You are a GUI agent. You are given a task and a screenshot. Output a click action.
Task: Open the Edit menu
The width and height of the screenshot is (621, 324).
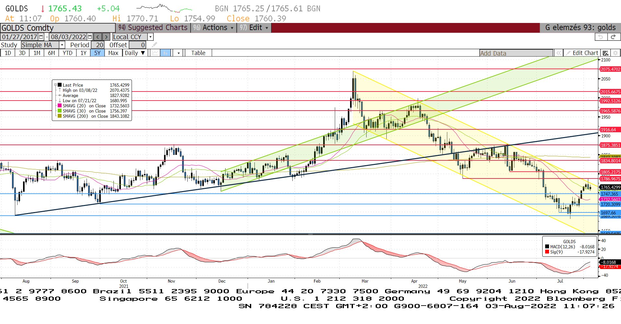(x=253, y=28)
